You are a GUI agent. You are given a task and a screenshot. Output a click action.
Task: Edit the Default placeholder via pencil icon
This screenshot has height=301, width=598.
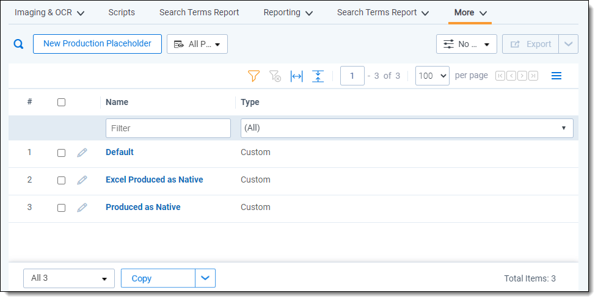82,153
